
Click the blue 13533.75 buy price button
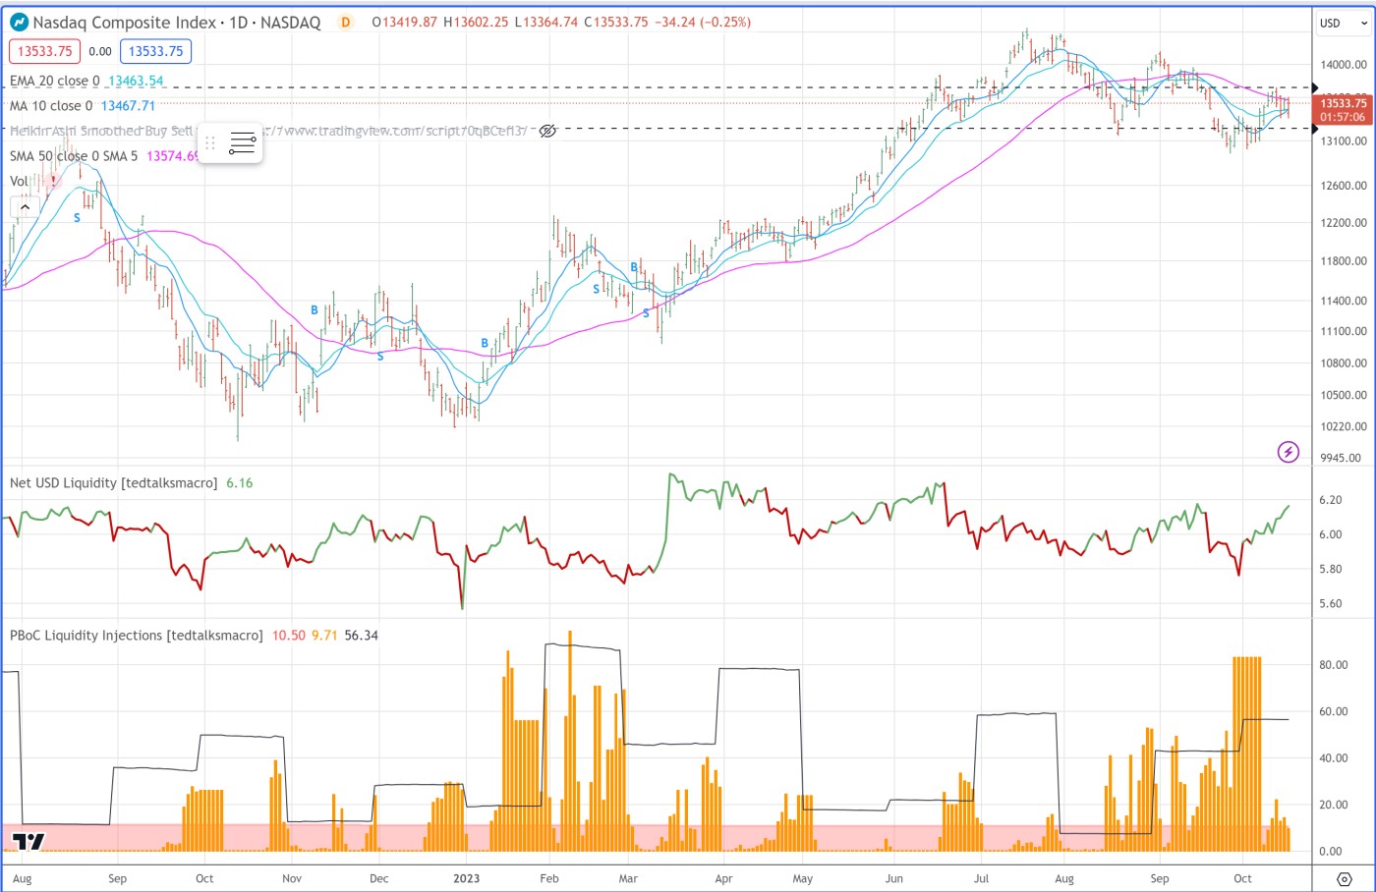click(x=156, y=51)
